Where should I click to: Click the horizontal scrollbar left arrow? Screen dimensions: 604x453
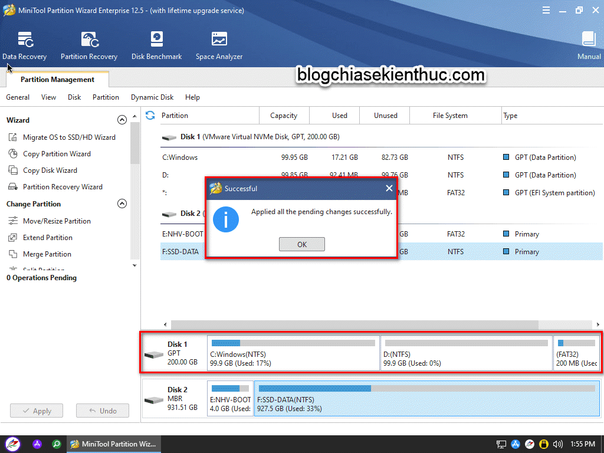pyautogui.click(x=165, y=325)
